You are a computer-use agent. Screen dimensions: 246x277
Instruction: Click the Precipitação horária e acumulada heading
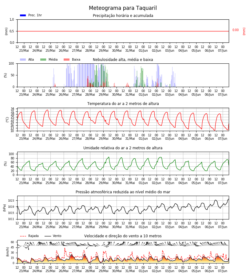coord(123,16)
